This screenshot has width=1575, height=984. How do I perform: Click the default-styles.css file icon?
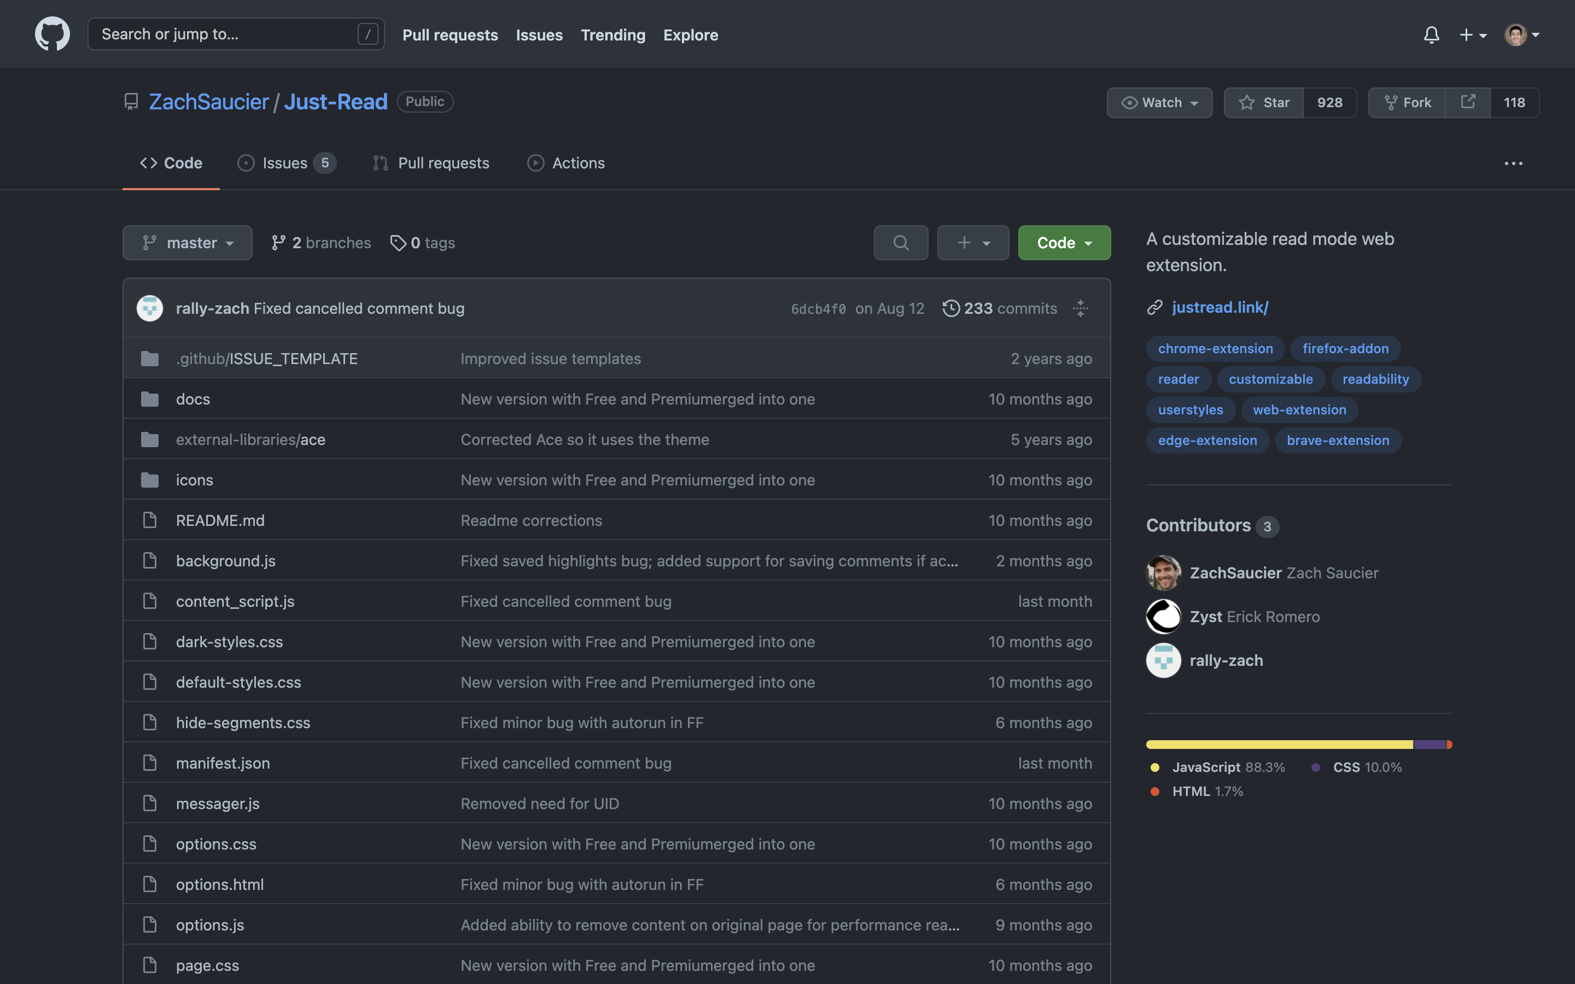(150, 682)
